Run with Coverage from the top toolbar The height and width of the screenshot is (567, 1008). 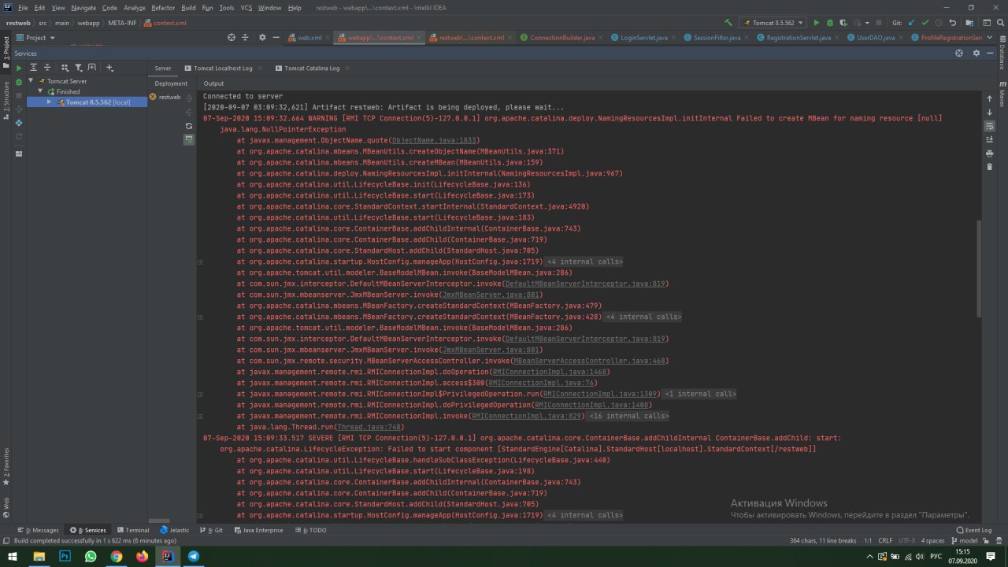click(843, 23)
